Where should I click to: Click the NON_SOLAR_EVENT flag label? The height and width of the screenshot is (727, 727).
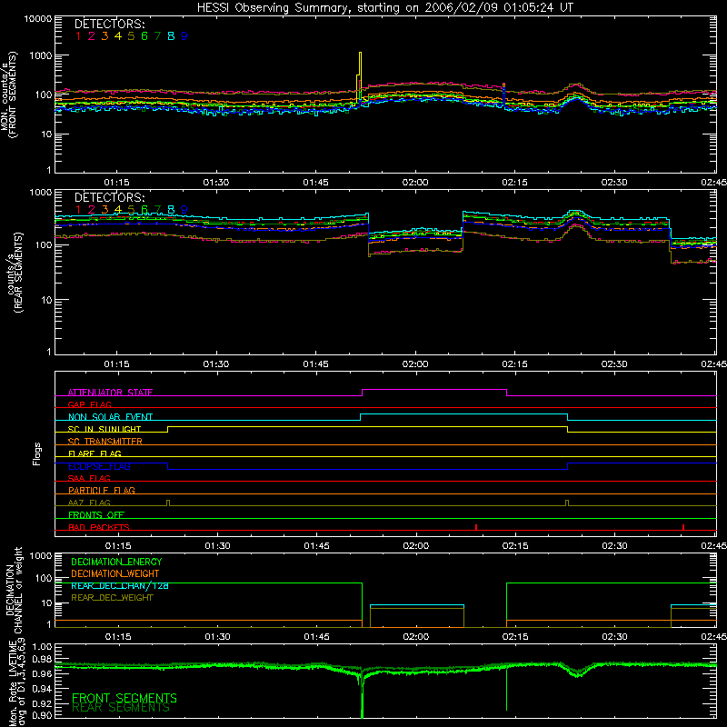pyautogui.click(x=110, y=417)
